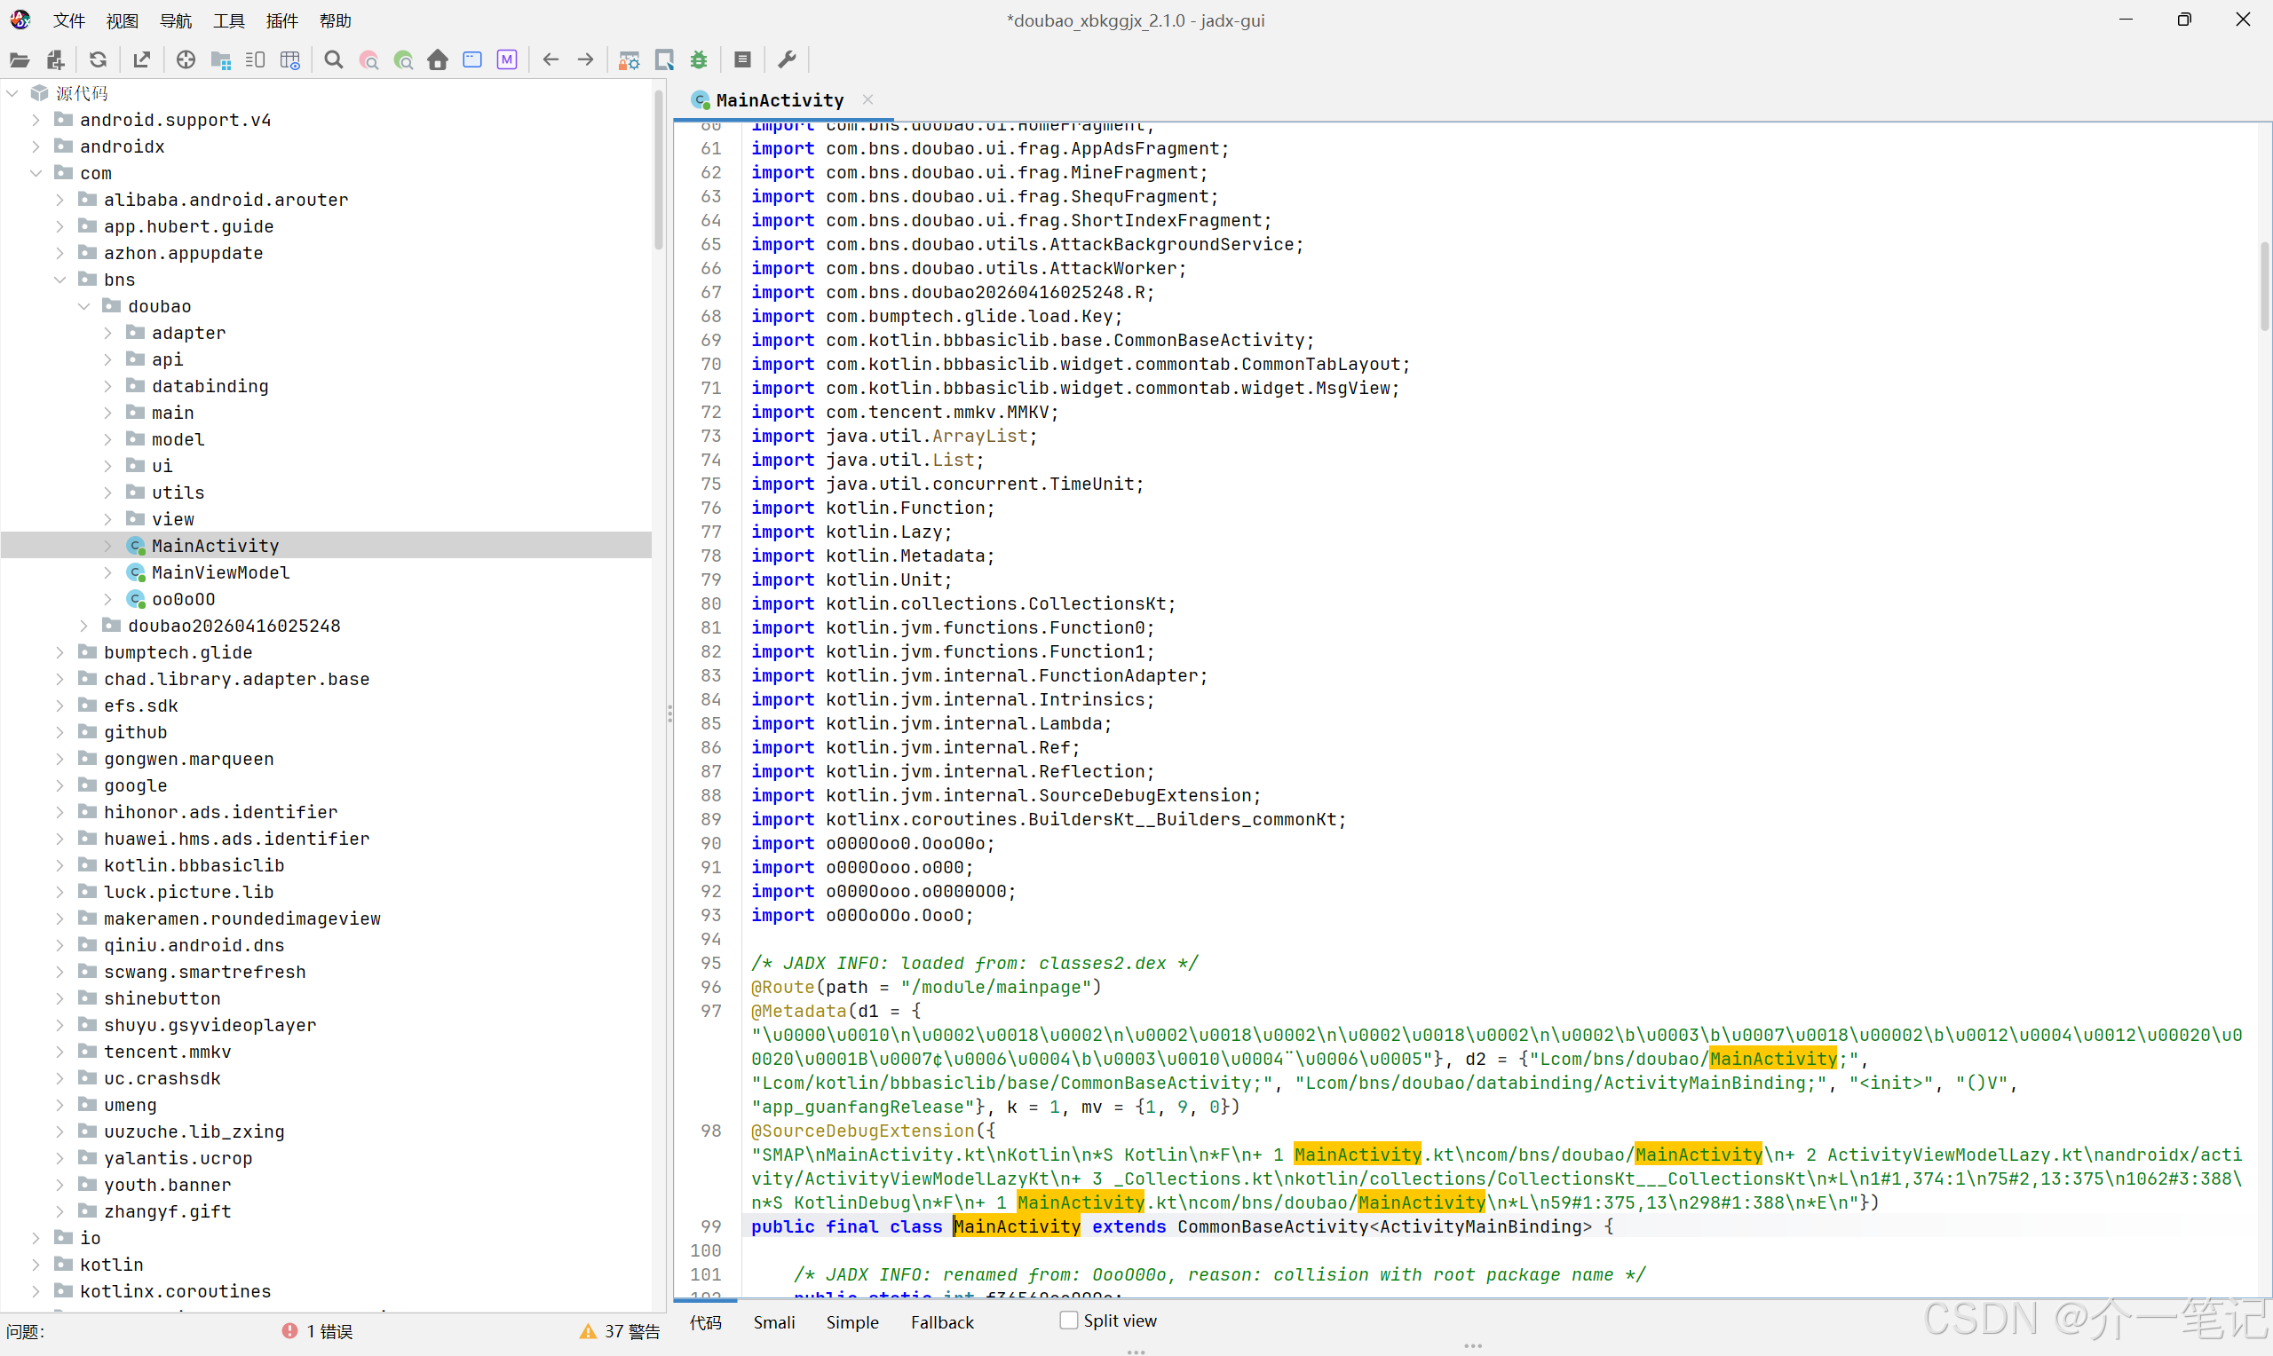
Task: Open the 导航 menu
Action: coord(176,20)
